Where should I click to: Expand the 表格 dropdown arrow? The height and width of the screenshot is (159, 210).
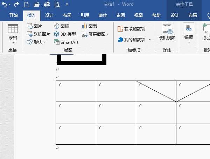tap(13, 43)
